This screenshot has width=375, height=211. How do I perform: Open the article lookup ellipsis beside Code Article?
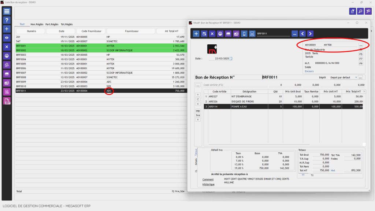[x=198, y=85]
